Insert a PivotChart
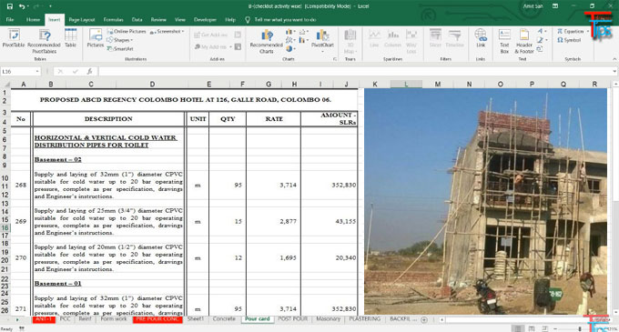The height and width of the screenshot is (332, 619). click(x=322, y=41)
